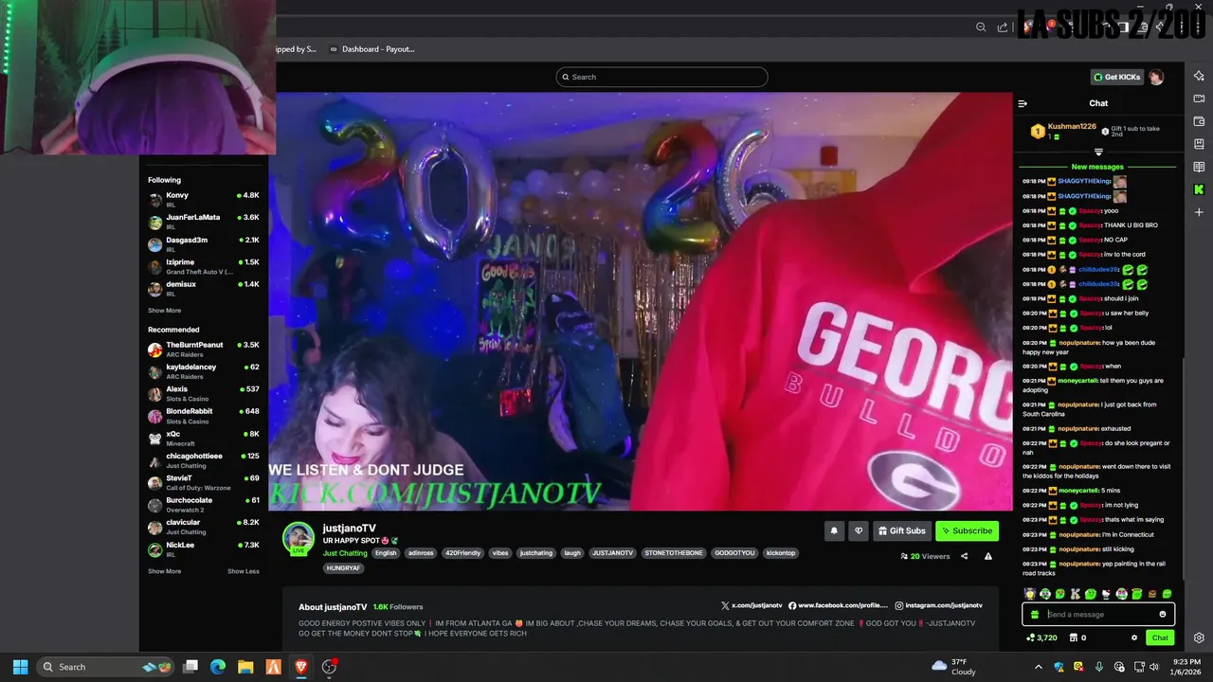The width and height of the screenshot is (1213, 682).
Task: Select the 420Friendly tag
Action: point(462,553)
